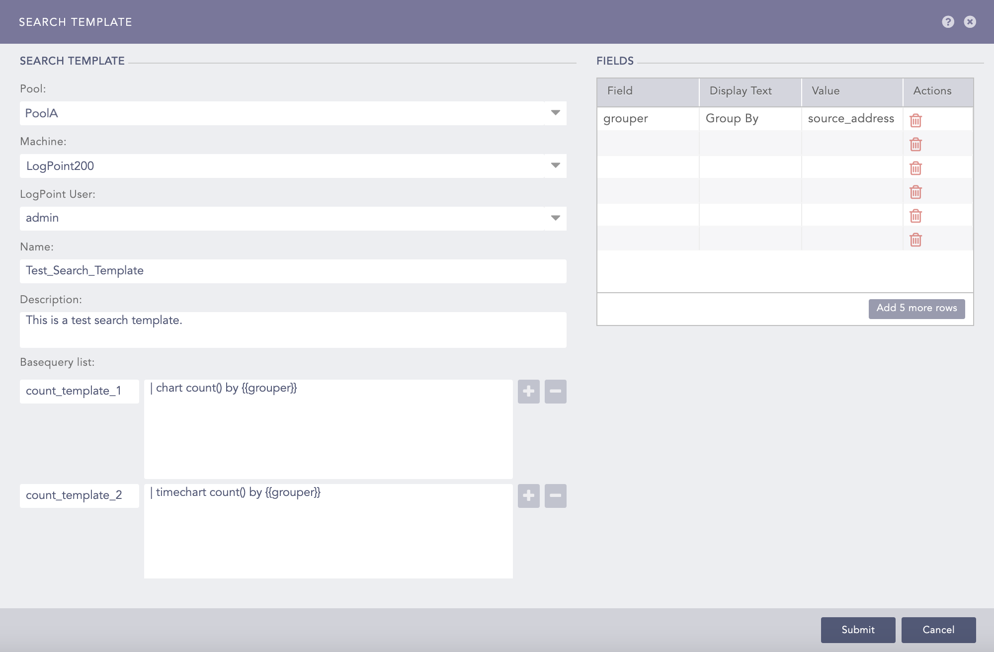This screenshot has width=994, height=652.
Task: Expand the Machine dropdown showing LogPoint200
Action: point(555,166)
